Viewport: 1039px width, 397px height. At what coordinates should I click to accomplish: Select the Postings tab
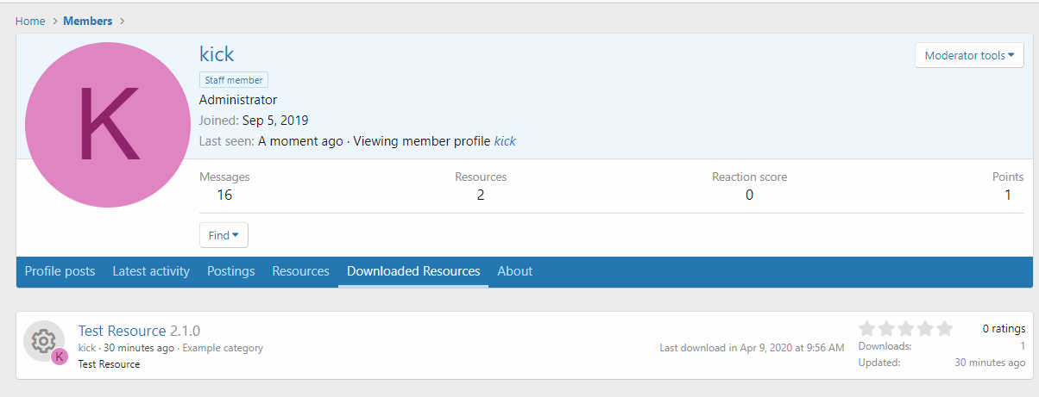coord(230,271)
